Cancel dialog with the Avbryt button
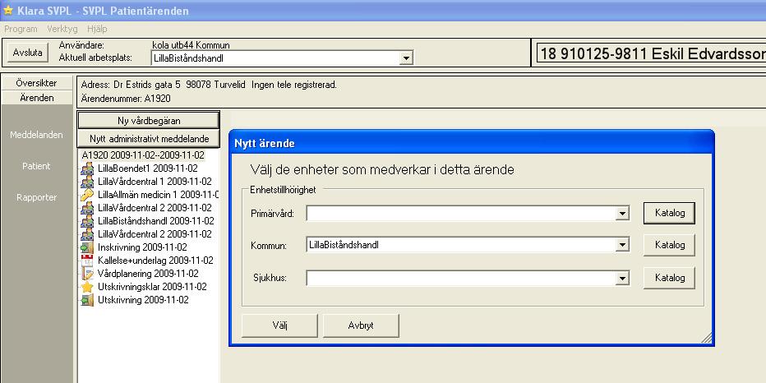Viewport: 766px width, 383px height. tap(361, 325)
